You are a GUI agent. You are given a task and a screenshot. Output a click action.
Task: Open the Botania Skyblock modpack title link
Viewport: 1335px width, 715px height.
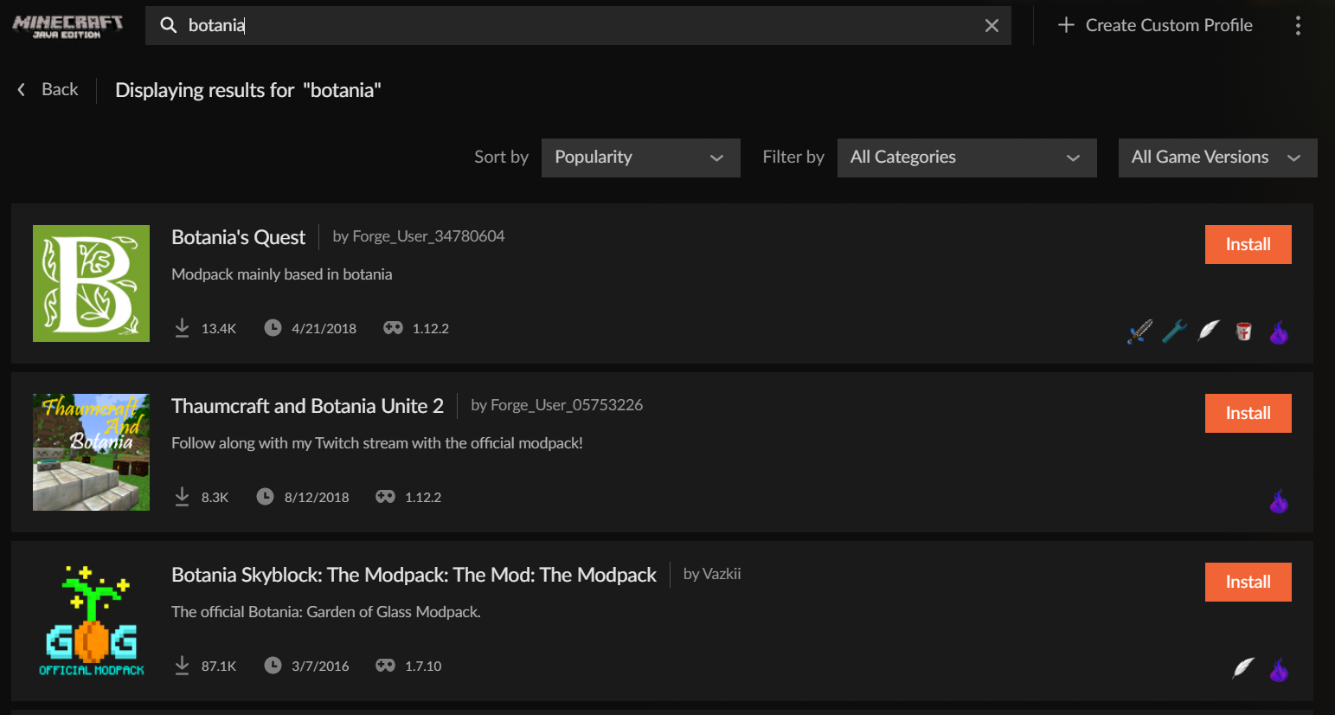tap(414, 576)
